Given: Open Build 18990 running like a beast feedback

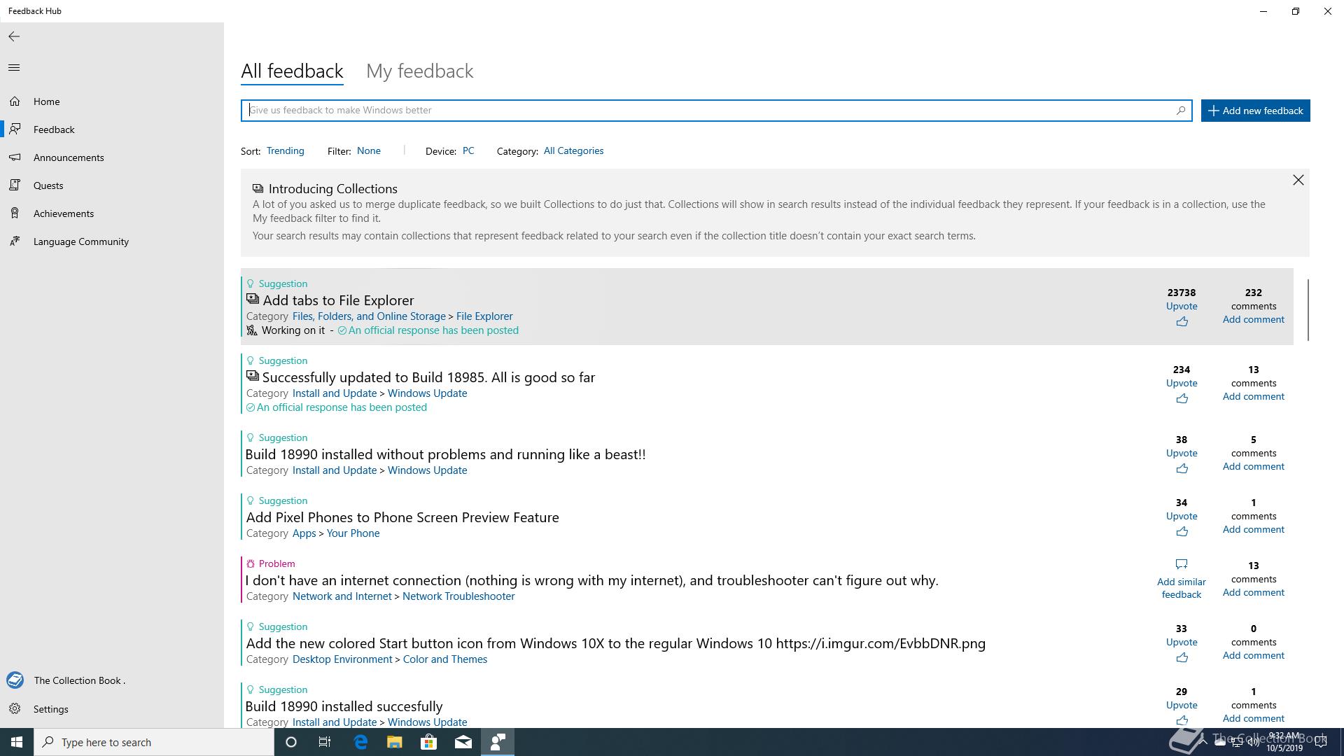Looking at the screenshot, I should point(446,454).
